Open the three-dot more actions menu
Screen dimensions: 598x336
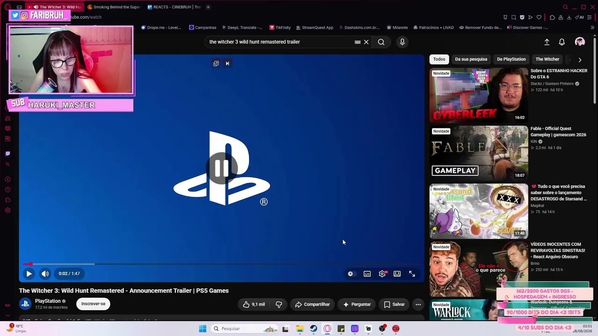(418, 304)
